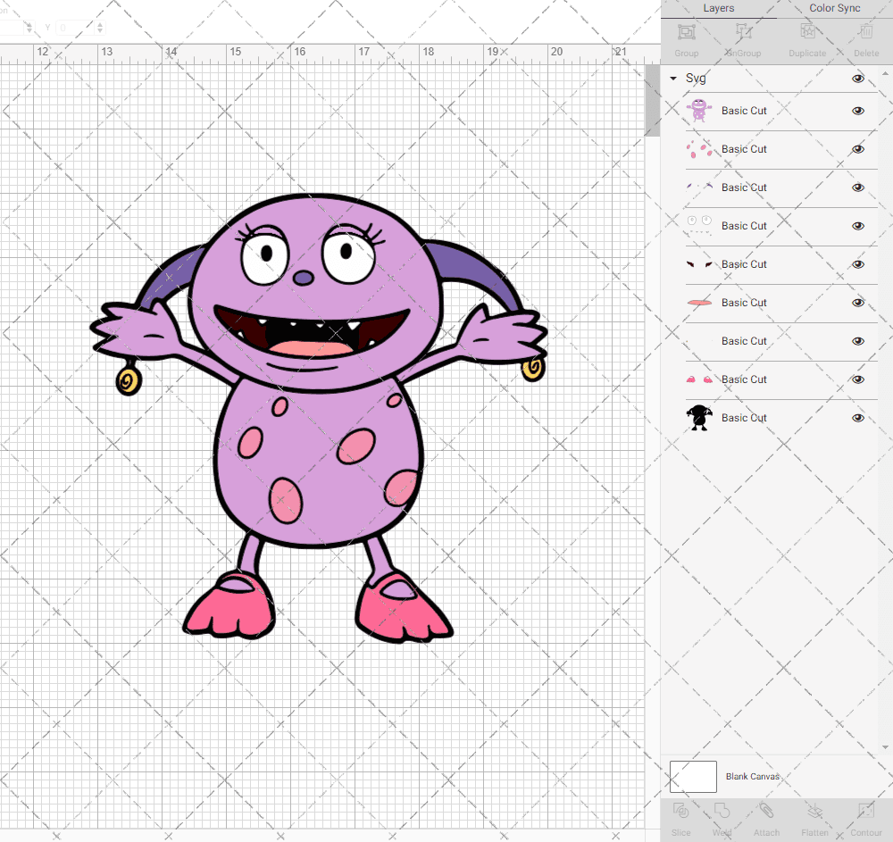Click the Y position stepper arrows
The width and height of the screenshot is (893, 842).
100,28
